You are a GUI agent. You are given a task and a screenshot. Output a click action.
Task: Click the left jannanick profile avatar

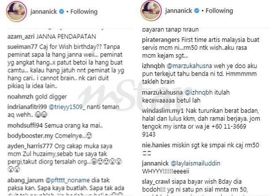click(x=17, y=11)
